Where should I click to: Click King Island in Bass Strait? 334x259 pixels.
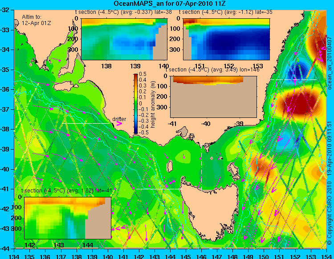169,166
